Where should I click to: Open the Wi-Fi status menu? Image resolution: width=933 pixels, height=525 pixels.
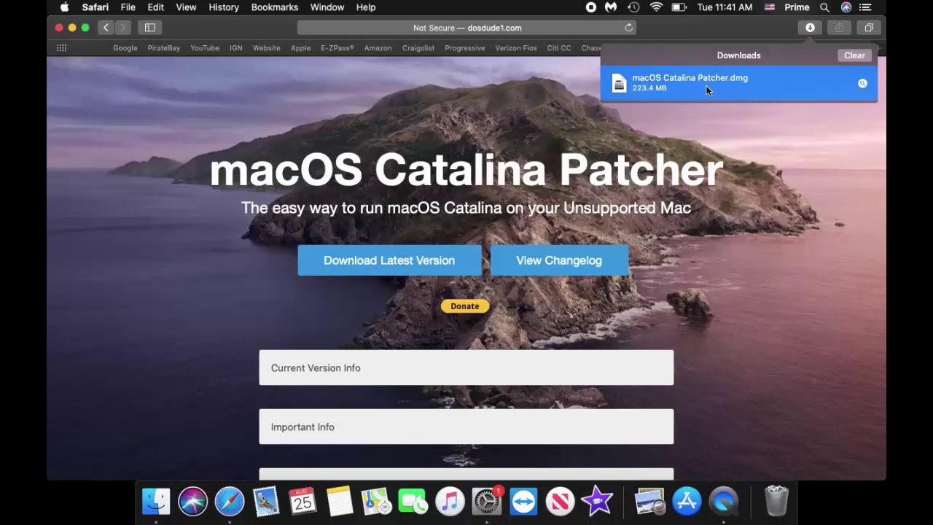[x=656, y=7]
